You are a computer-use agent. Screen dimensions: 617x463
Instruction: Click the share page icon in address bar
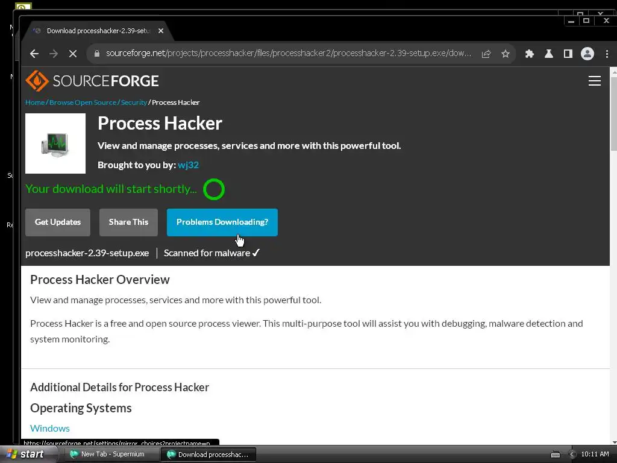point(486,54)
